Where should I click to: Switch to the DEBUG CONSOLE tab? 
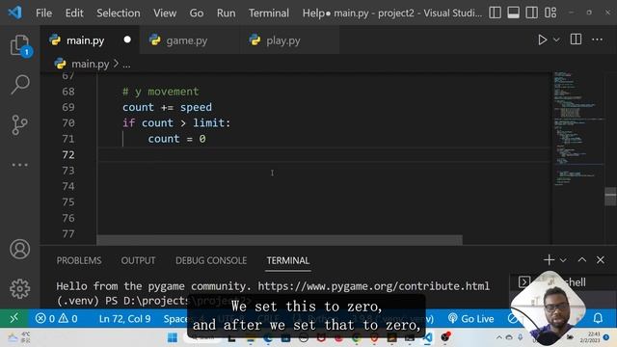[211, 260]
